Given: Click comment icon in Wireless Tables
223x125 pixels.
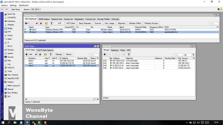Looking at the screenshot, I should [x=46, y=23].
